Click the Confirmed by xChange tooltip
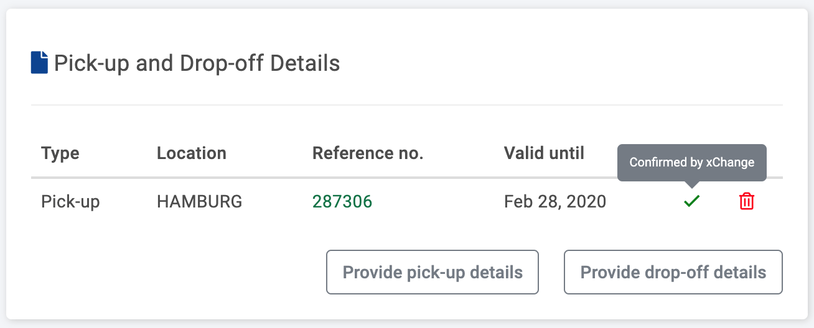 pos(692,163)
